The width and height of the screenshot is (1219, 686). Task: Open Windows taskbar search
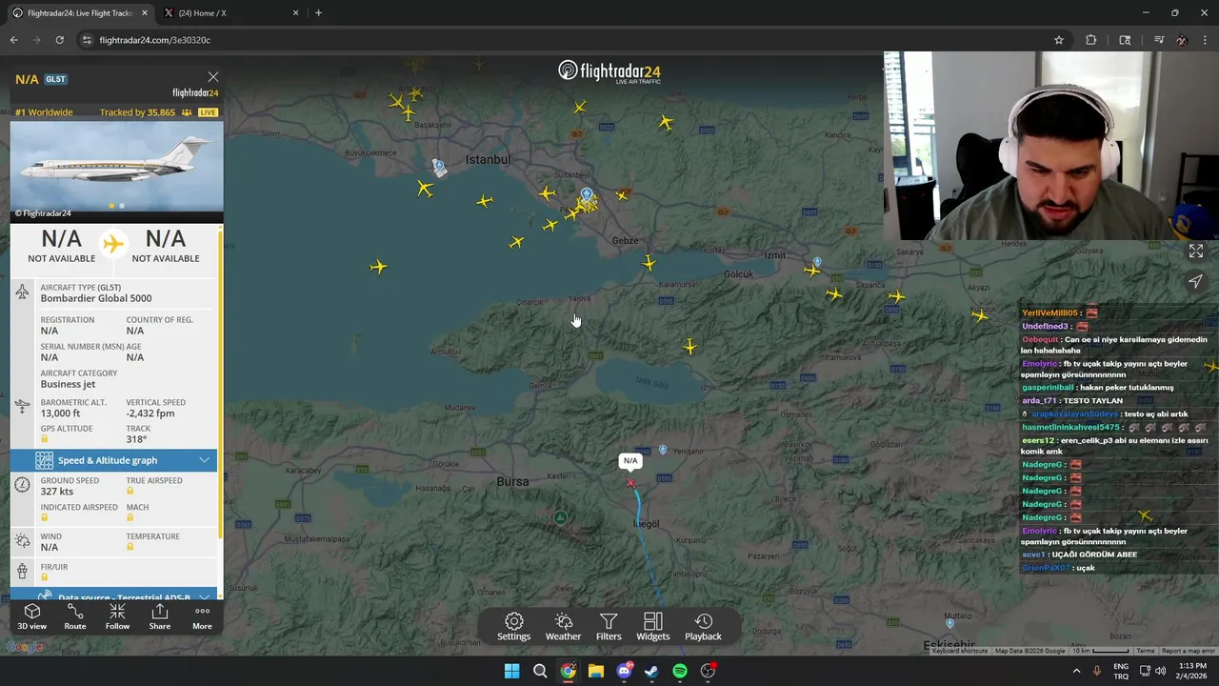click(540, 671)
